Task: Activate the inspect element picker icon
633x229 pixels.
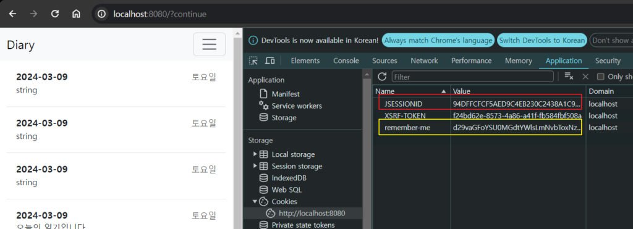Action: [x=253, y=61]
